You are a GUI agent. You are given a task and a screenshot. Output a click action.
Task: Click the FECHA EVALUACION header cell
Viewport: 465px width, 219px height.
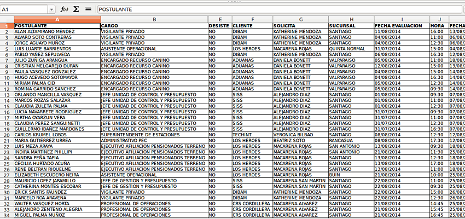coord(402,26)
